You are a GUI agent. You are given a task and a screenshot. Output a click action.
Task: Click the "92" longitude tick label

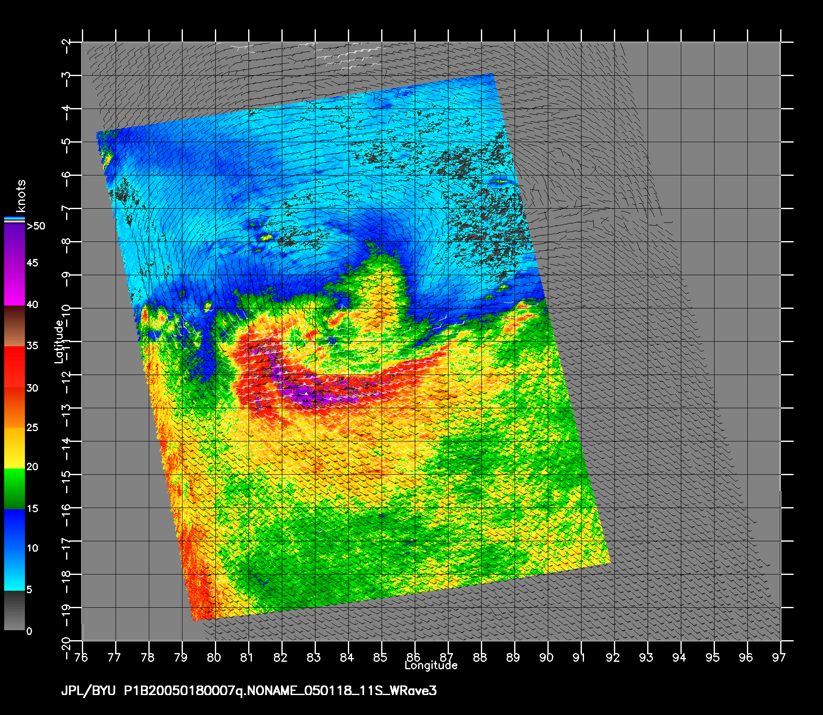click(x=613, y=657)
